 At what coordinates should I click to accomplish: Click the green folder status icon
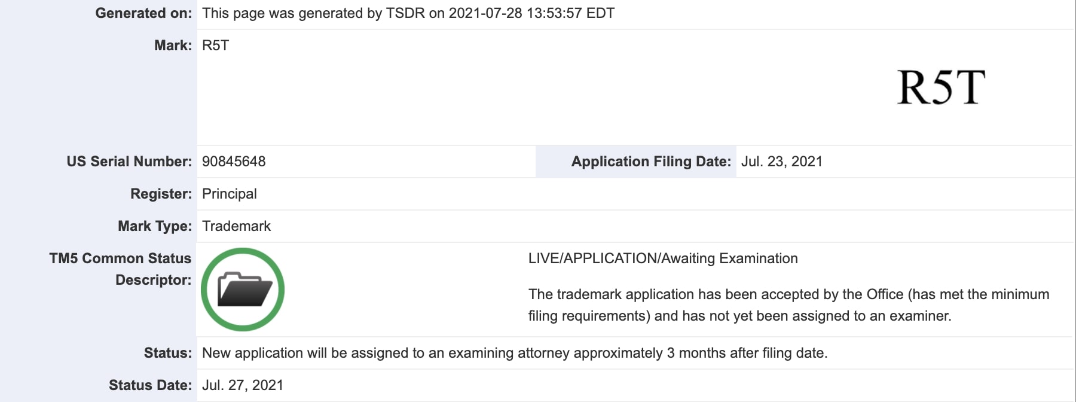tap(243, 290)
